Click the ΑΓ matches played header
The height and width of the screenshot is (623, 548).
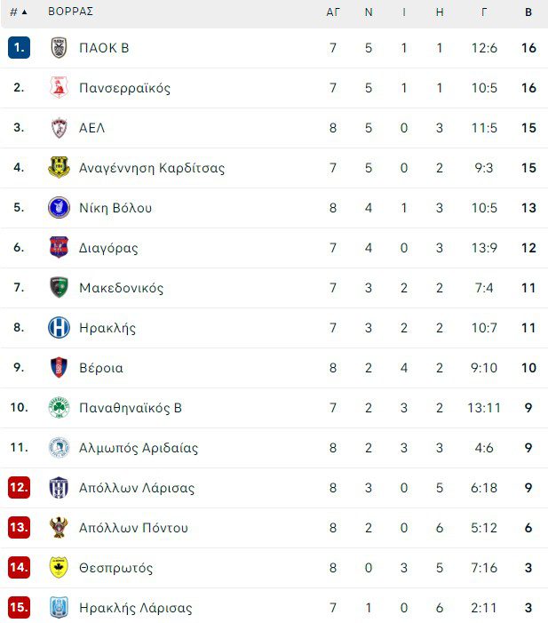(x=333, y=12)
